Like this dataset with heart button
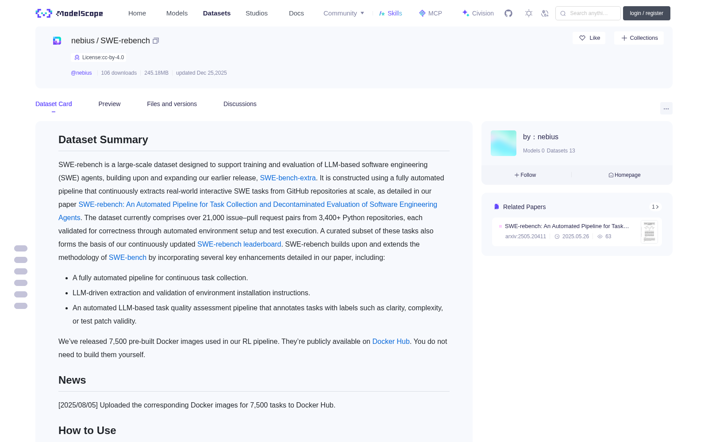Viewport: 708px width, 442px height. [589, 38]
